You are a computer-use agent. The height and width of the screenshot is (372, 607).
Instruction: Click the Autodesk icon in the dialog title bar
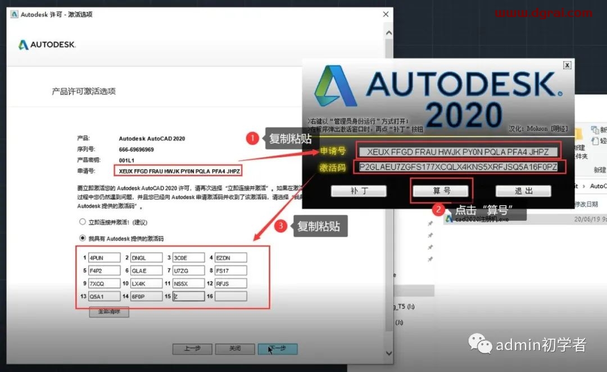(14, 14)
